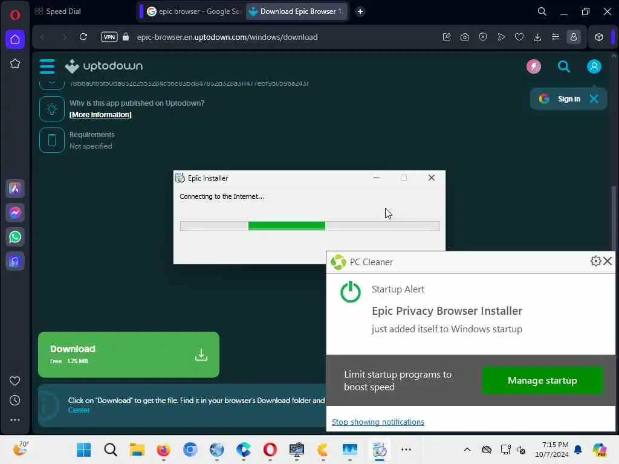619x464 pixels.
Task: Select the Download Epic Browser tab
Action: point(297,11)
